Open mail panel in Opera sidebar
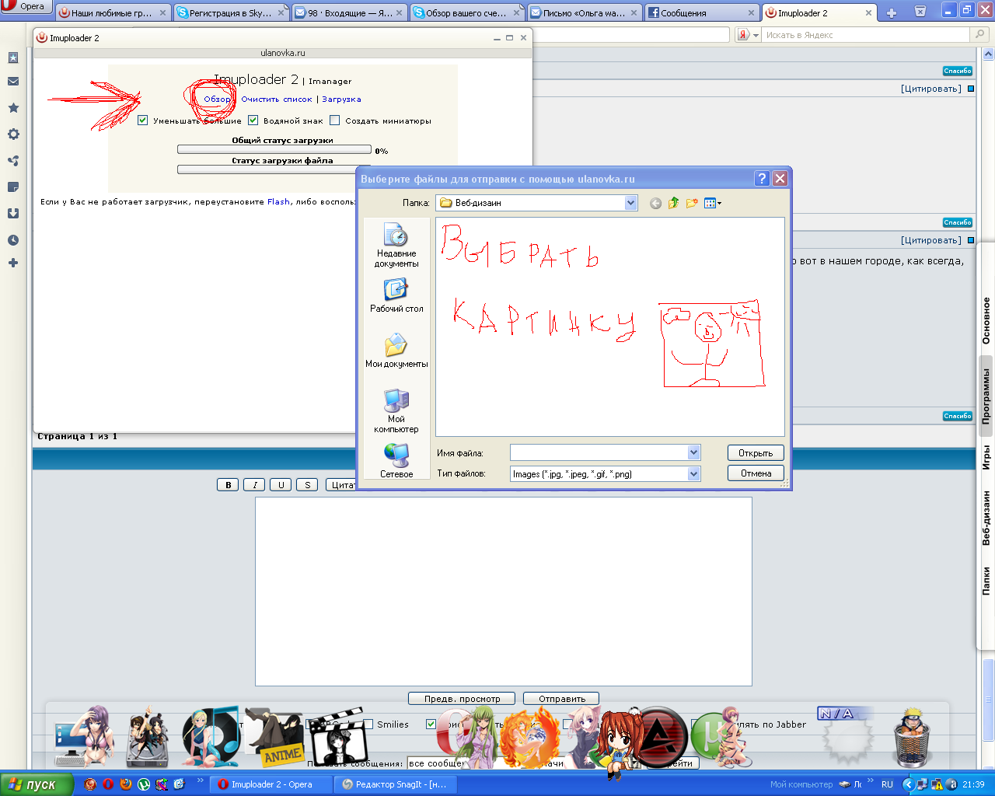 (x=13, y=82)
